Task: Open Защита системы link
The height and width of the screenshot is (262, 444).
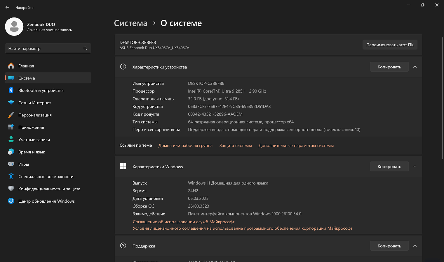Action: (x=236, y=145)
